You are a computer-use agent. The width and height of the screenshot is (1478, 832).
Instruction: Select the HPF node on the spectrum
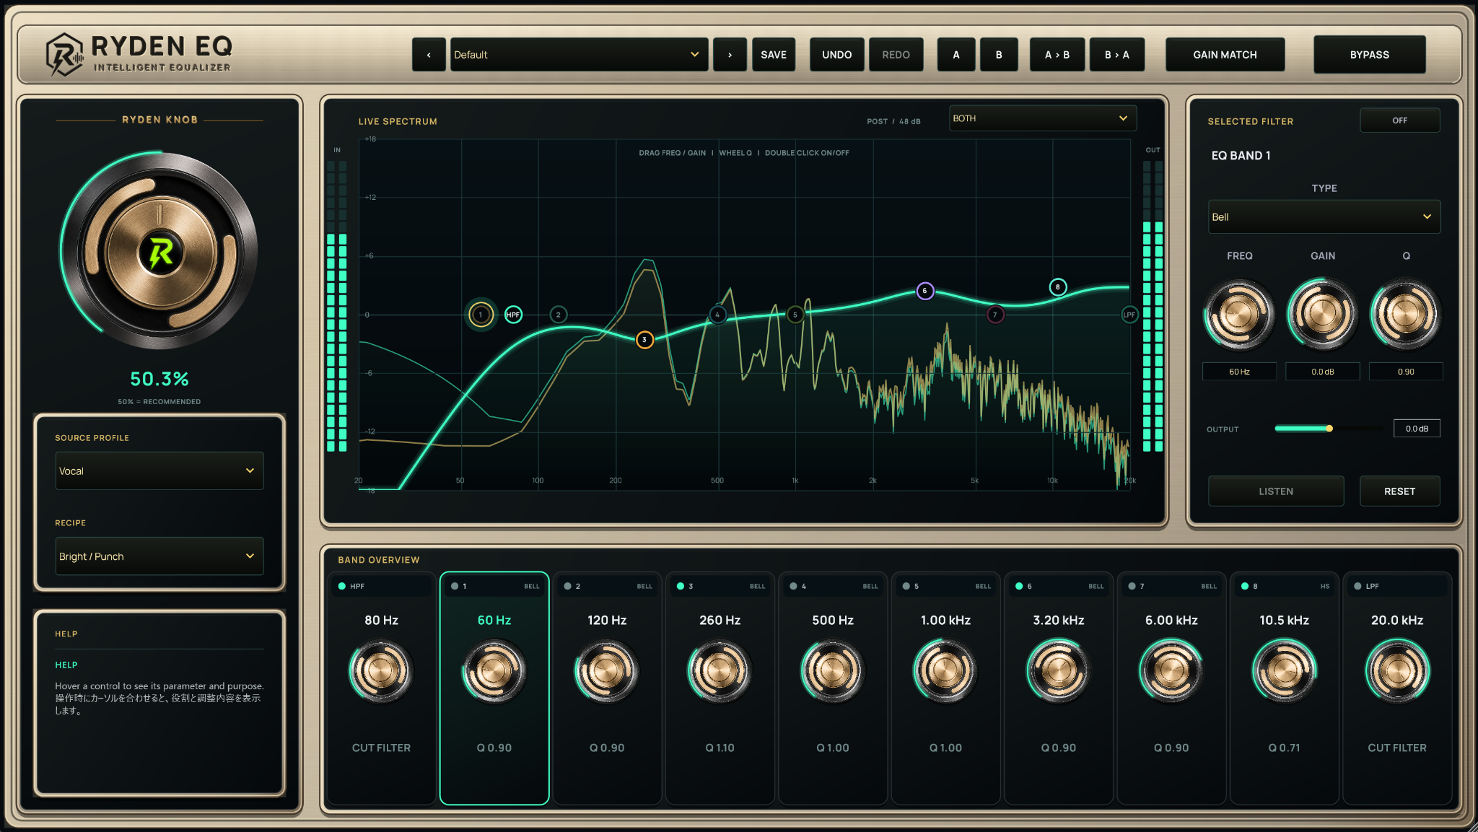pos(513,315)
